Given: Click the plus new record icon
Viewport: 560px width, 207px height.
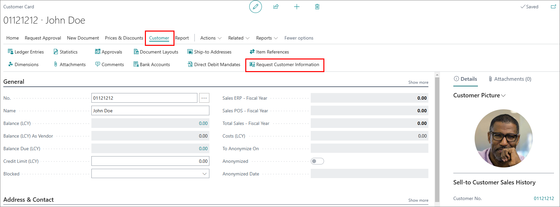Looking at the screenshot, I should tap(297, 7).
